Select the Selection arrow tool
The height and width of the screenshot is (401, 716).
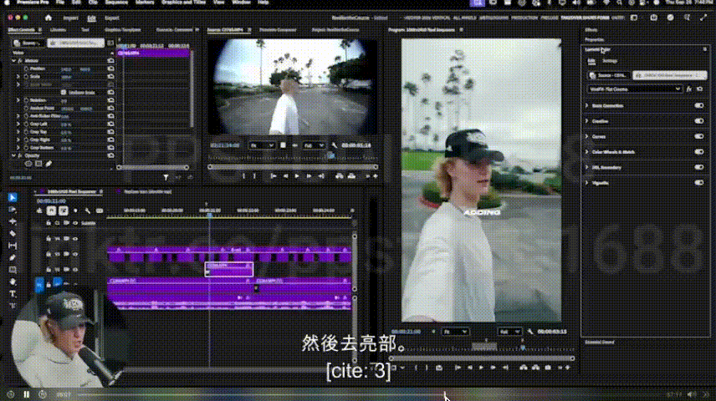click(x=13, y=197)
